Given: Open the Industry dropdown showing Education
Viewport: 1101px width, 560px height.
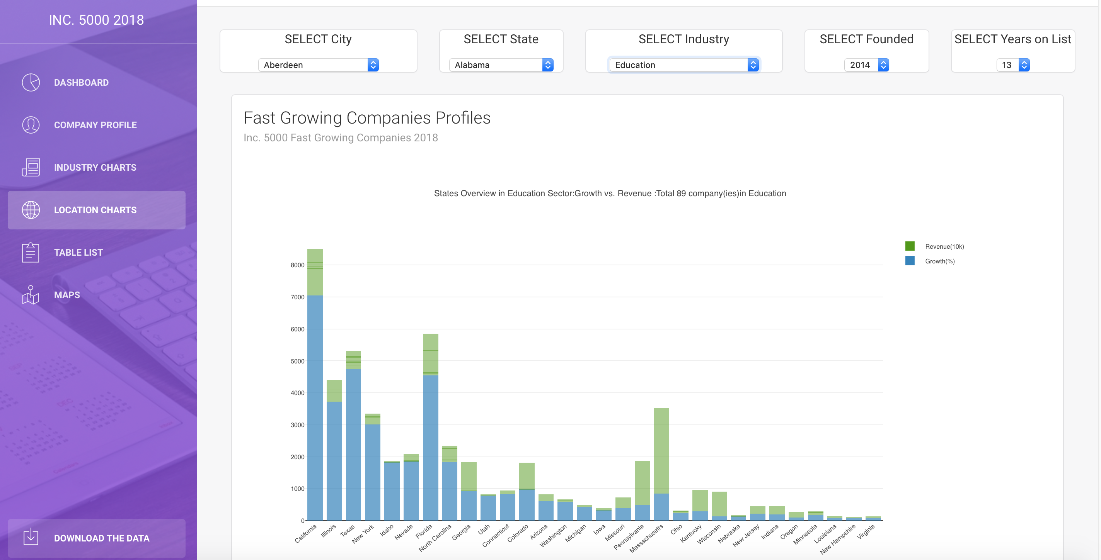Looking at the screenshot, I should coord(684,65).
